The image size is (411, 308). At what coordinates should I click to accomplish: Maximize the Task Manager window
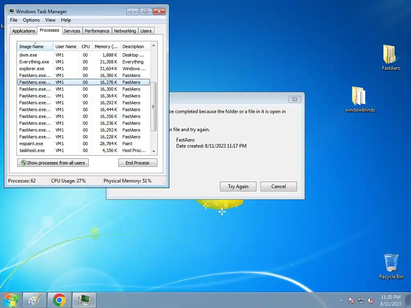(146, 12)
